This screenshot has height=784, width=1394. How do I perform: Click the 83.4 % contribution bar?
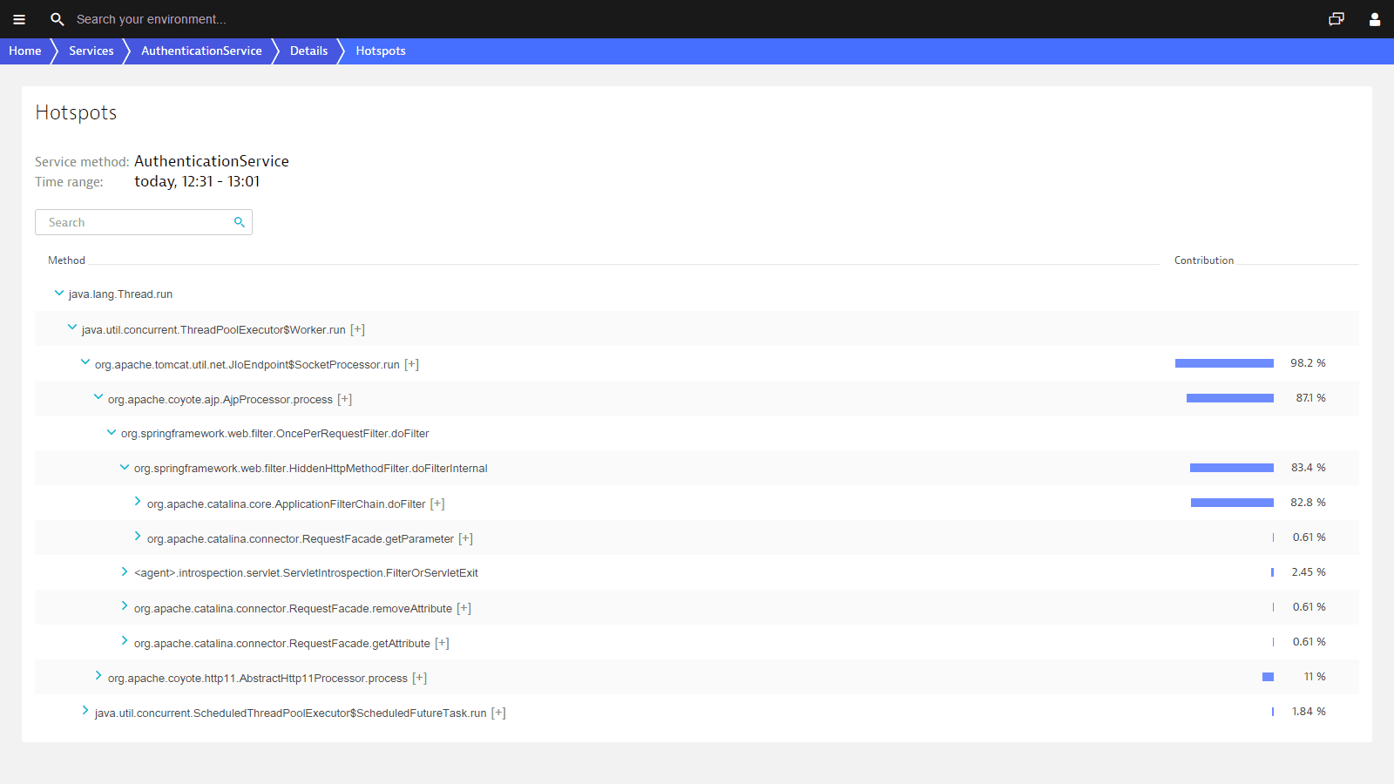tap(1232, 468)
